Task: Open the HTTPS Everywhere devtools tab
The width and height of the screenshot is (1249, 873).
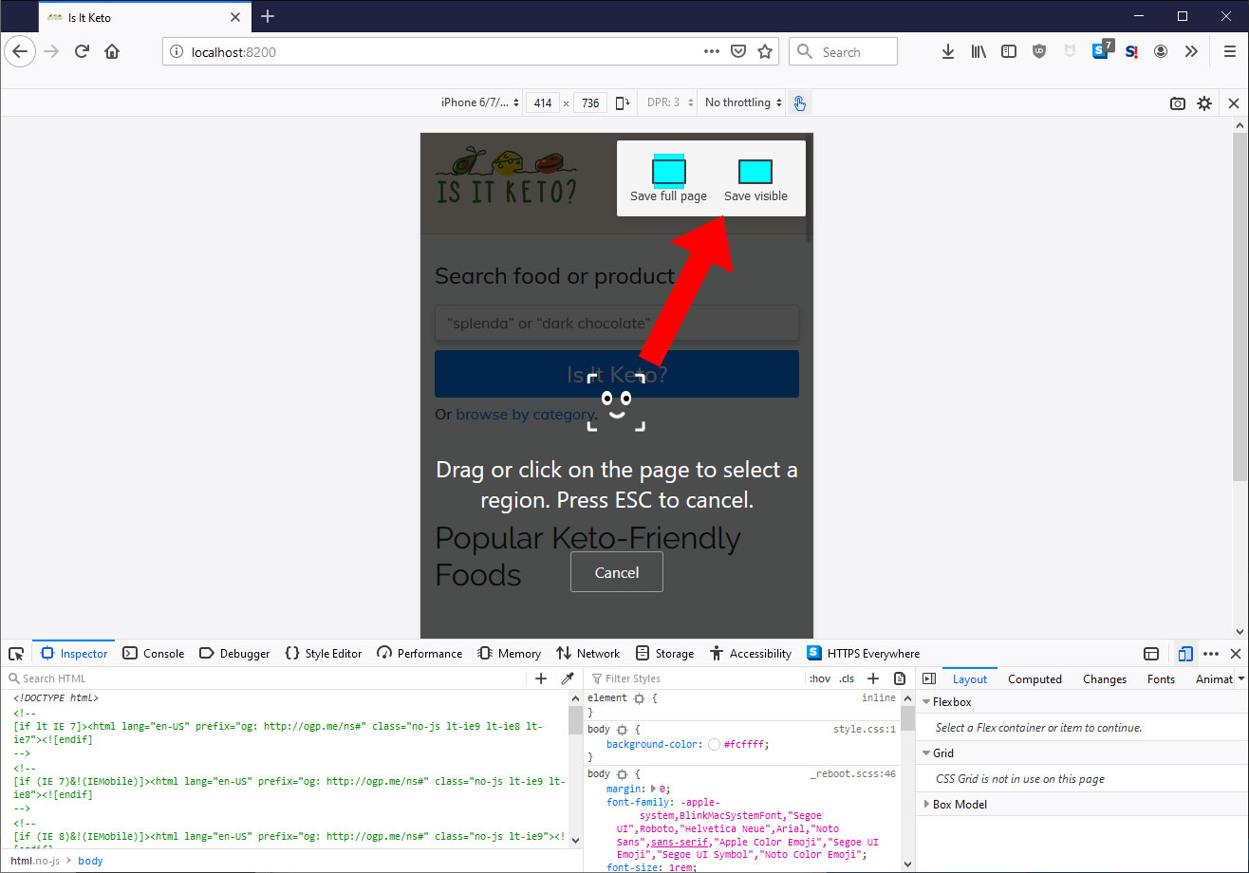Action: (x=863, y=653)
